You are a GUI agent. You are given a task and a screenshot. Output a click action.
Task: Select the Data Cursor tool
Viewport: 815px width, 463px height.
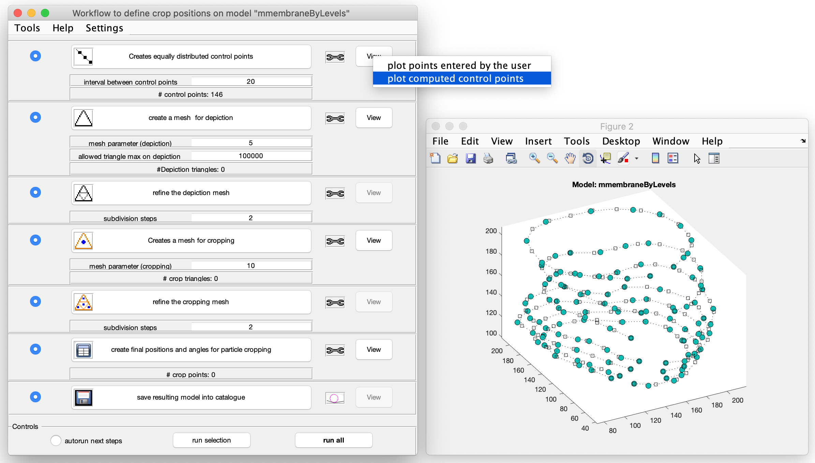[x=606, y=159]
